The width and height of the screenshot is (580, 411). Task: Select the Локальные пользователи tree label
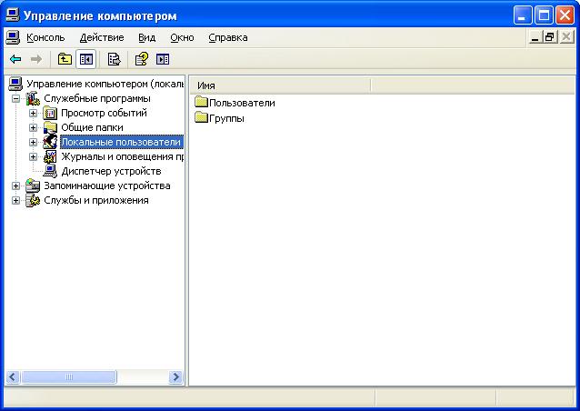[x=122, y=142]
